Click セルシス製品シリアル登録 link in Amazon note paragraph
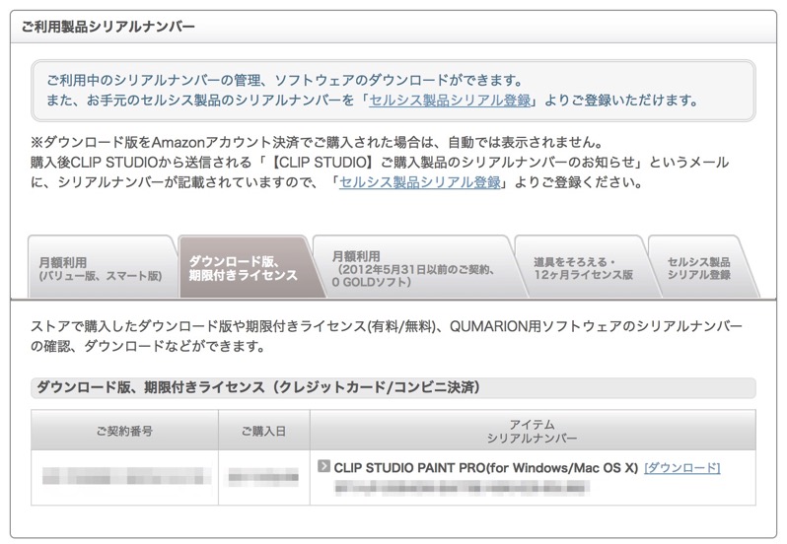 [x=420, y=182]
